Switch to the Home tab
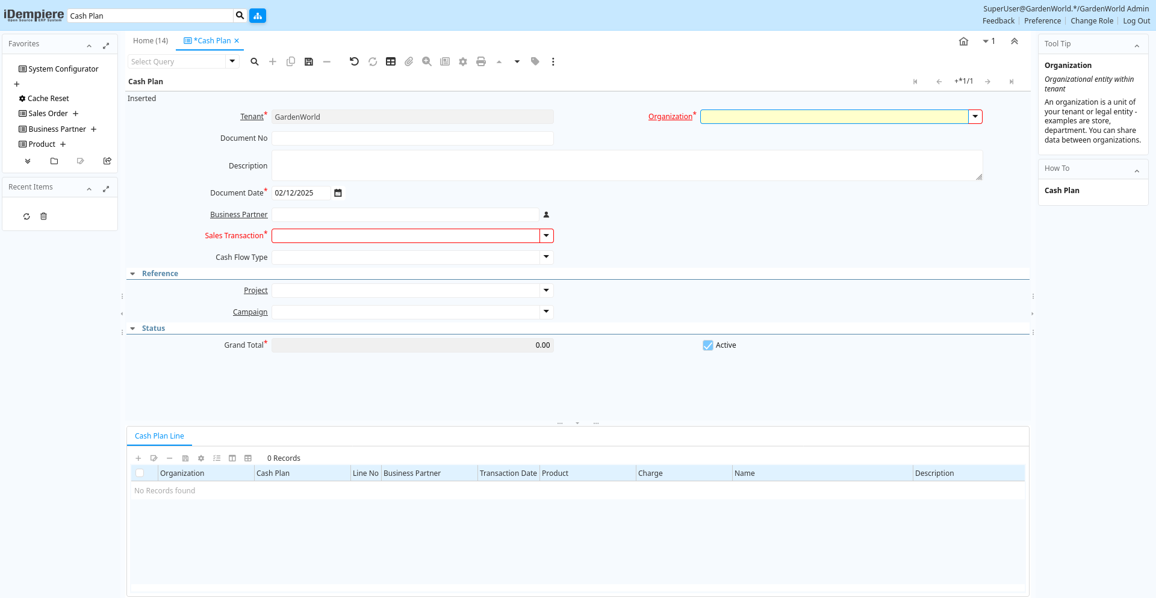1156x598 pixels. point(150,41)
